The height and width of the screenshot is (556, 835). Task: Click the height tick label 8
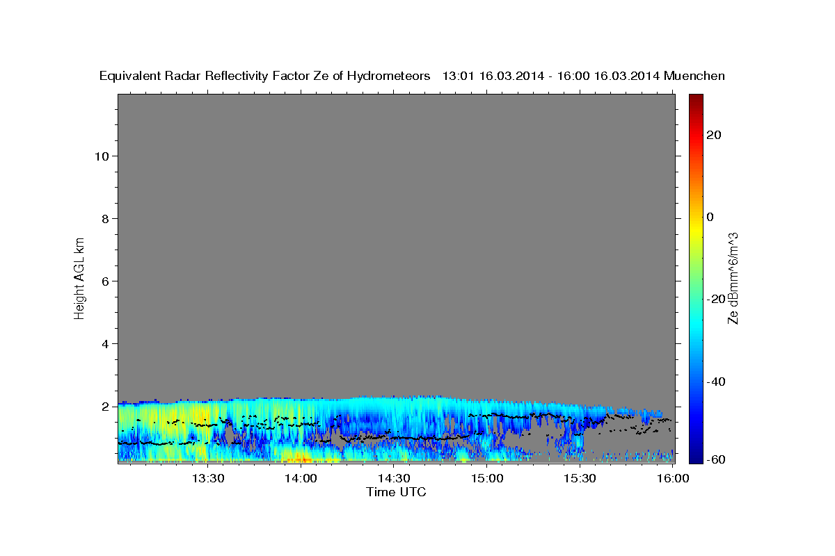point(105,219)
